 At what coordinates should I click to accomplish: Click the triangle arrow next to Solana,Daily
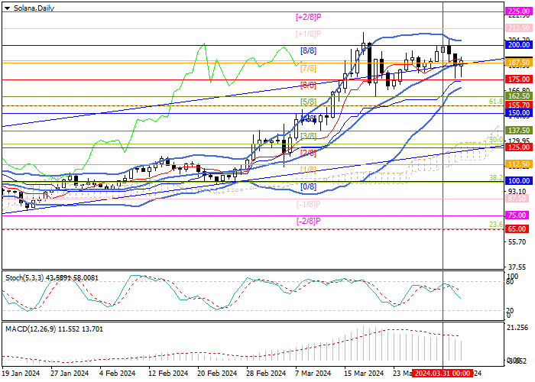tap(7, 8)
